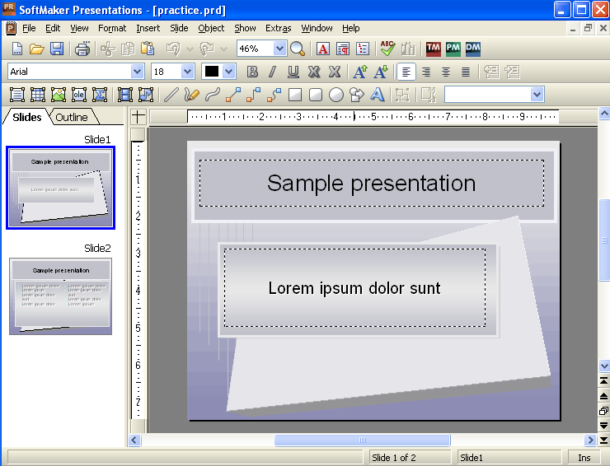Undo last action arrow
This screenshot has width=610, height=466.
pos(173,49)
